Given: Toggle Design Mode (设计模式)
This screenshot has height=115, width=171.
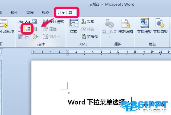Looking at the screenshot, I should [x=54, y=21].
